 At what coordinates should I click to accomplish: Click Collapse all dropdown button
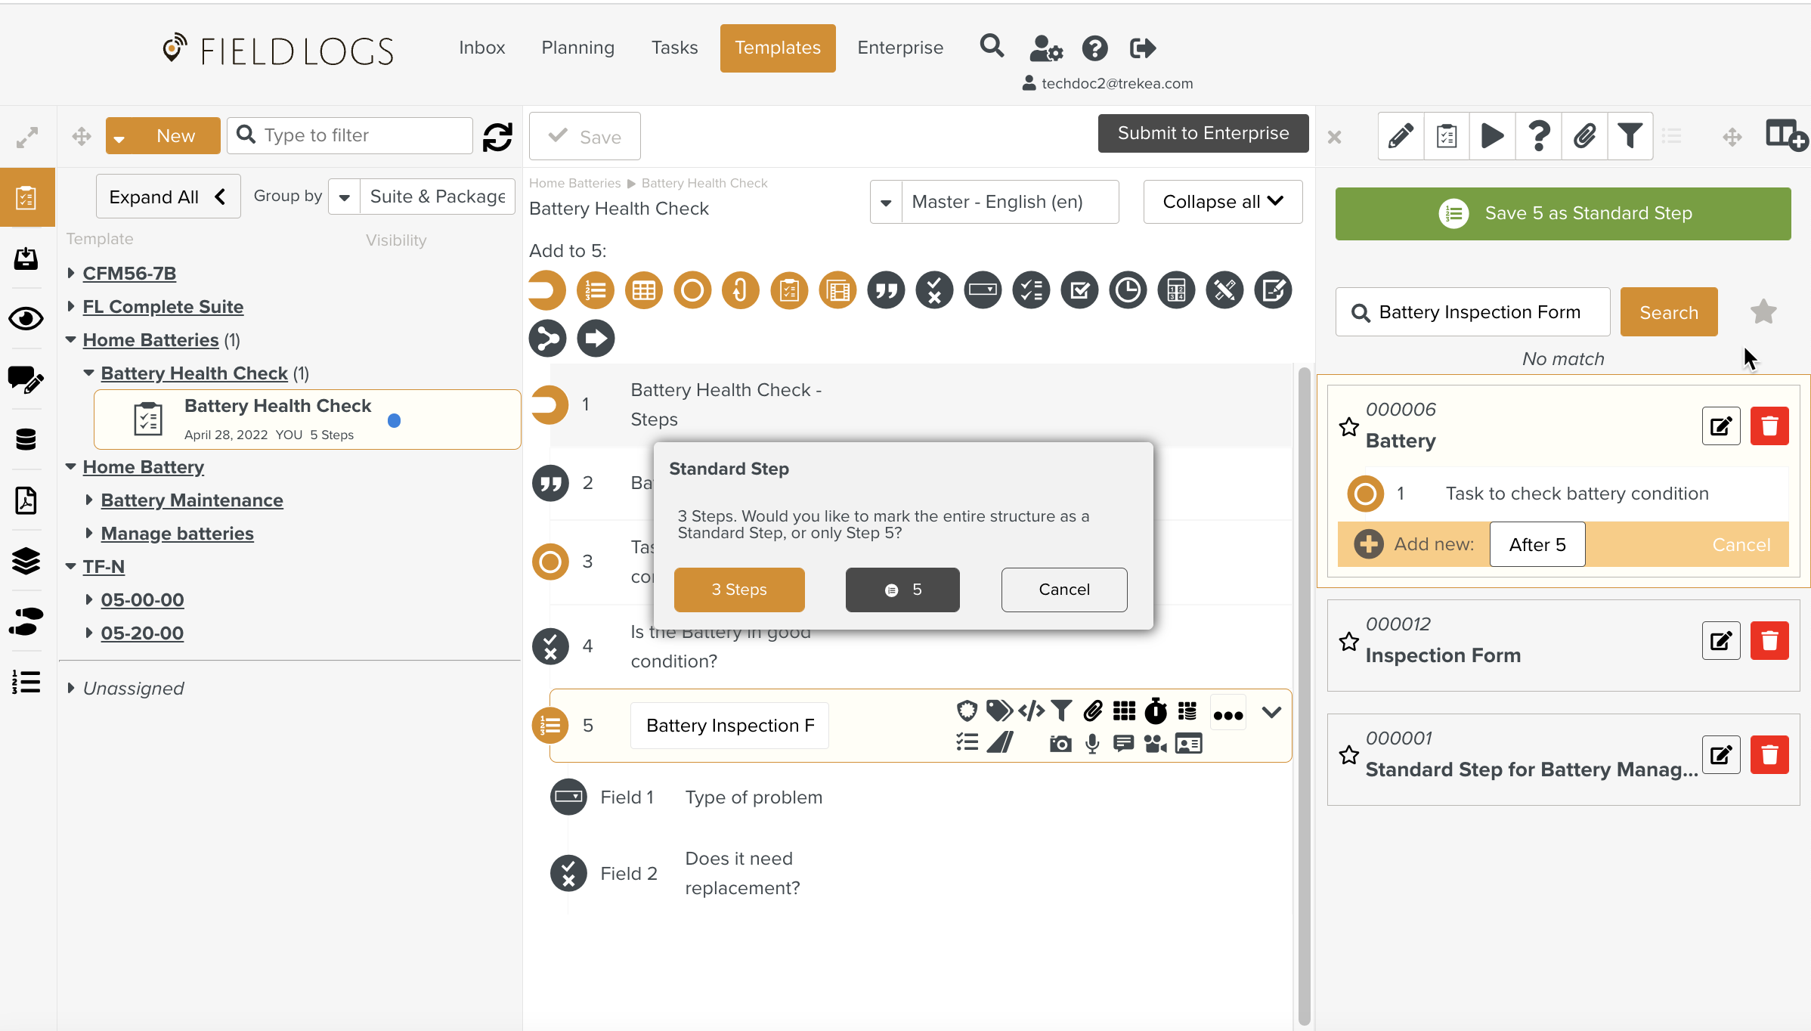click(x=1223, y=202)
